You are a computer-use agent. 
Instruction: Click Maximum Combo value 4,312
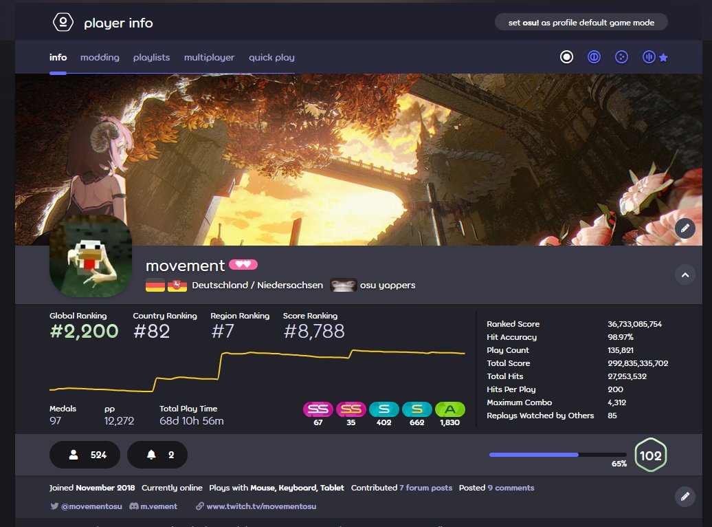click(x=616, y=402)
